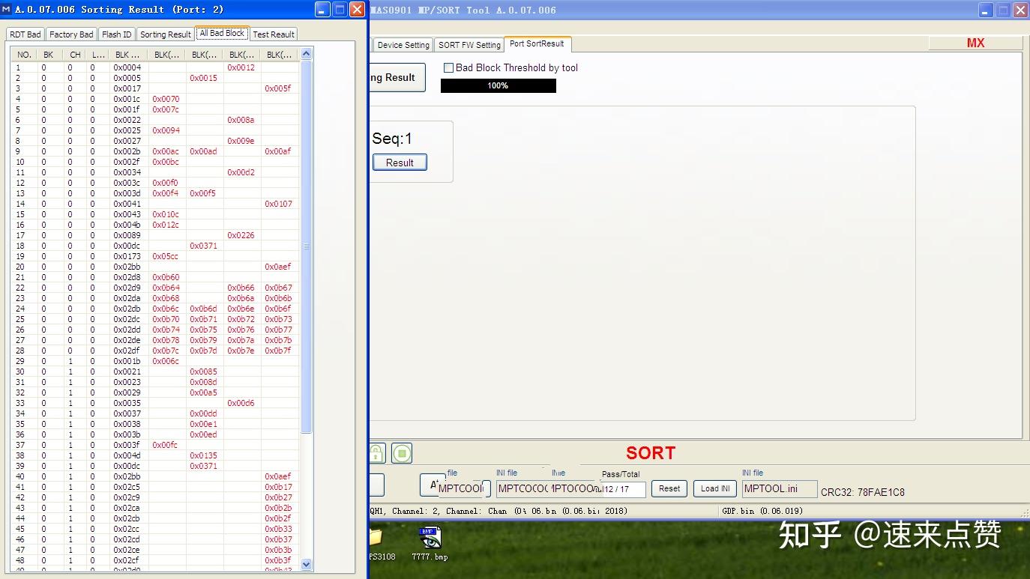Click the Load INI button
The height and width of the screenshot is (579, 1030).
715,488
